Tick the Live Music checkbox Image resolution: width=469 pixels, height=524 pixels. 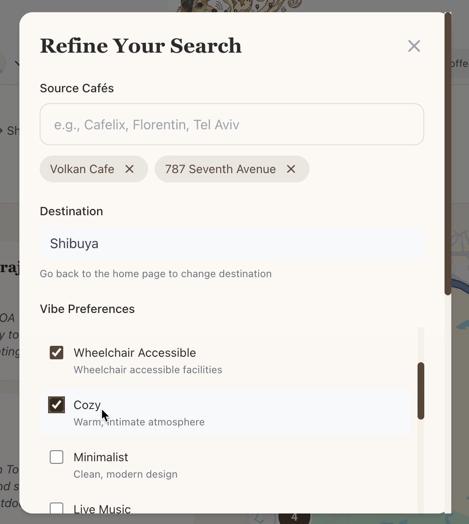coord(57,508)
